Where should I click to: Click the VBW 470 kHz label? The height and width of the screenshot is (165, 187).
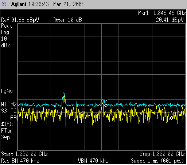[x=93, y=161]
